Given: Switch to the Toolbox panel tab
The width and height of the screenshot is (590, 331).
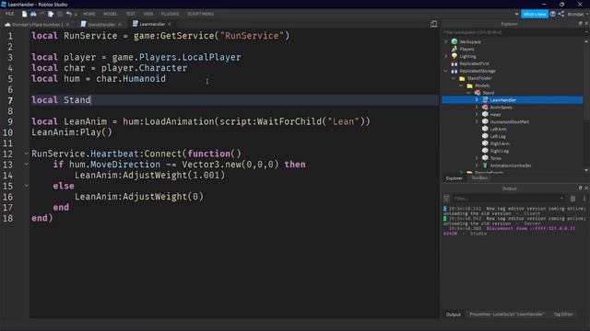Looking at the screenshot, I should 479,177.
